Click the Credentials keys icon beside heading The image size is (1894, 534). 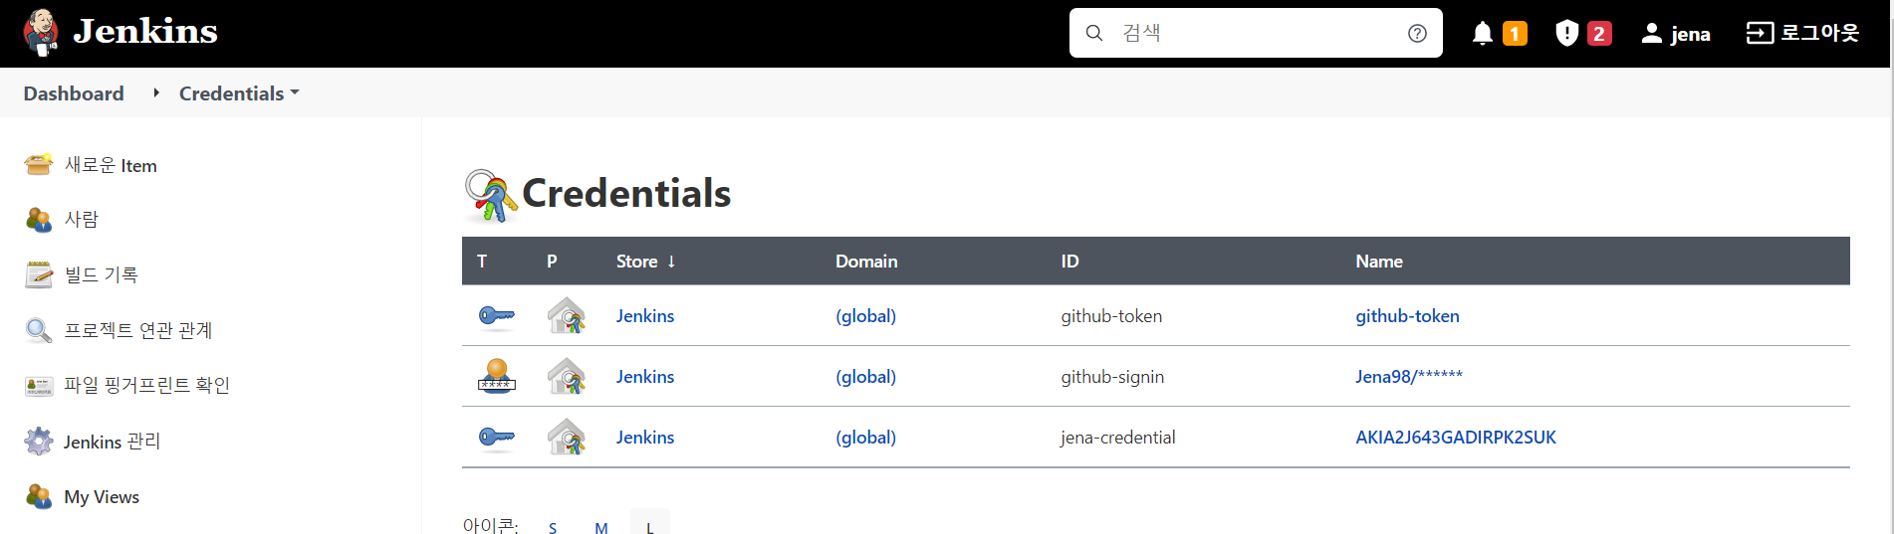pos(491,195)
